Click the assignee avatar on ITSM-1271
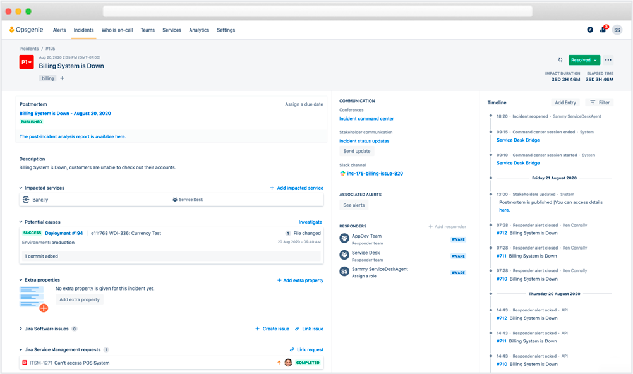 click(288, 362)
